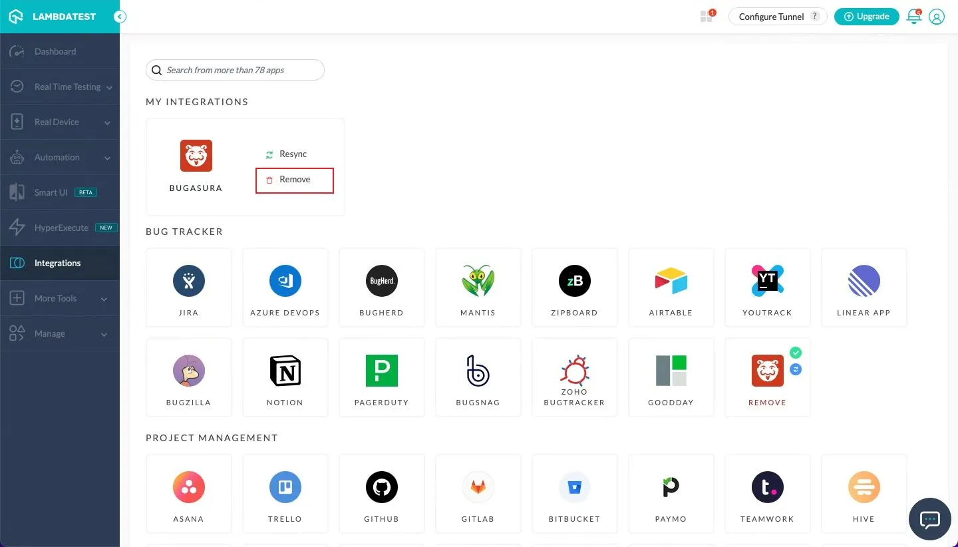Image resolution: width=958 pixels, height=547 pixels.
Task: Go to Dashboard in sidebar
Action: pos(55,52)
